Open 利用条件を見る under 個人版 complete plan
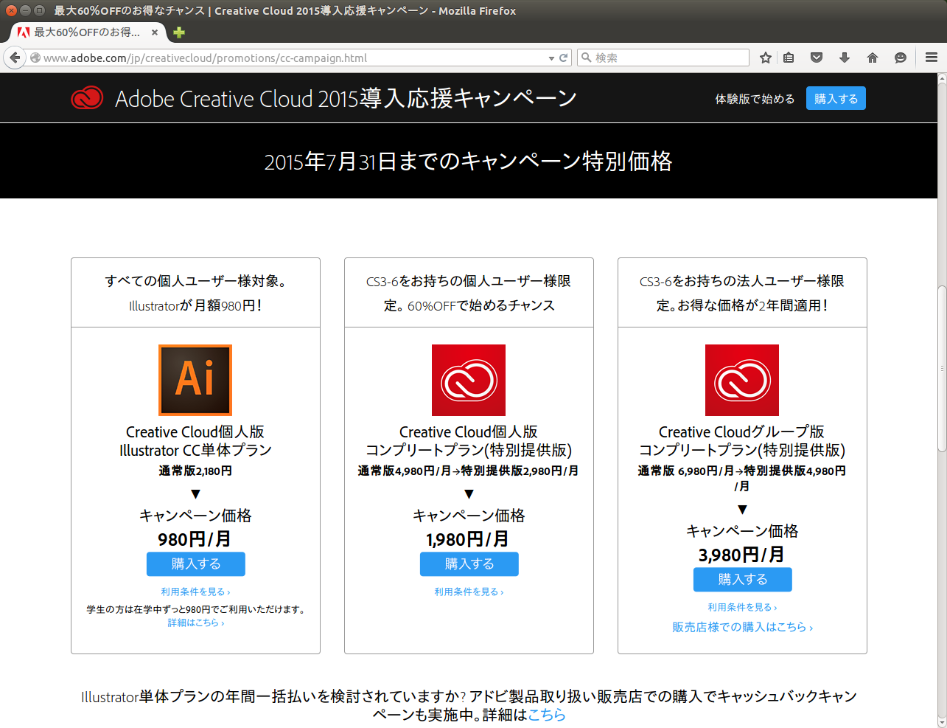This screenshot has width=947, height=728. (x=469, y=592)
